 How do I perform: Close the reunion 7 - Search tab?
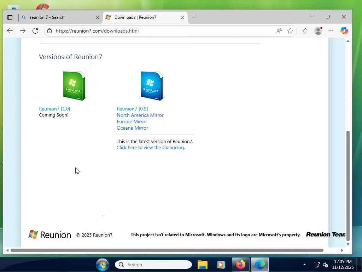98,18
